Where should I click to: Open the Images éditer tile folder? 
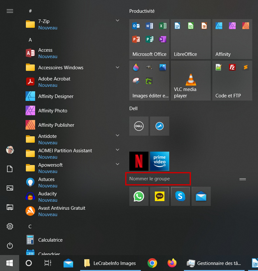(x=149, y=80)
